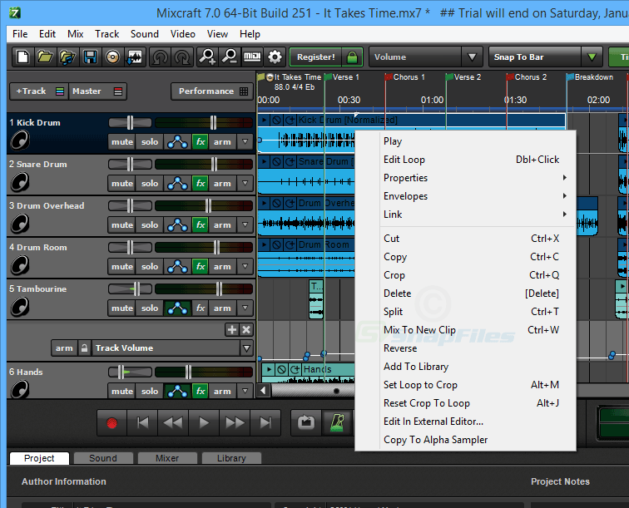Open a project with the folder icon

[45, 57]
